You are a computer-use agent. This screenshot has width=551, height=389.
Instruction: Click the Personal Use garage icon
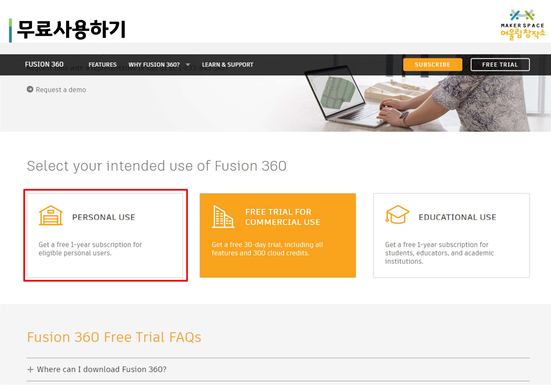coord(51,216)
